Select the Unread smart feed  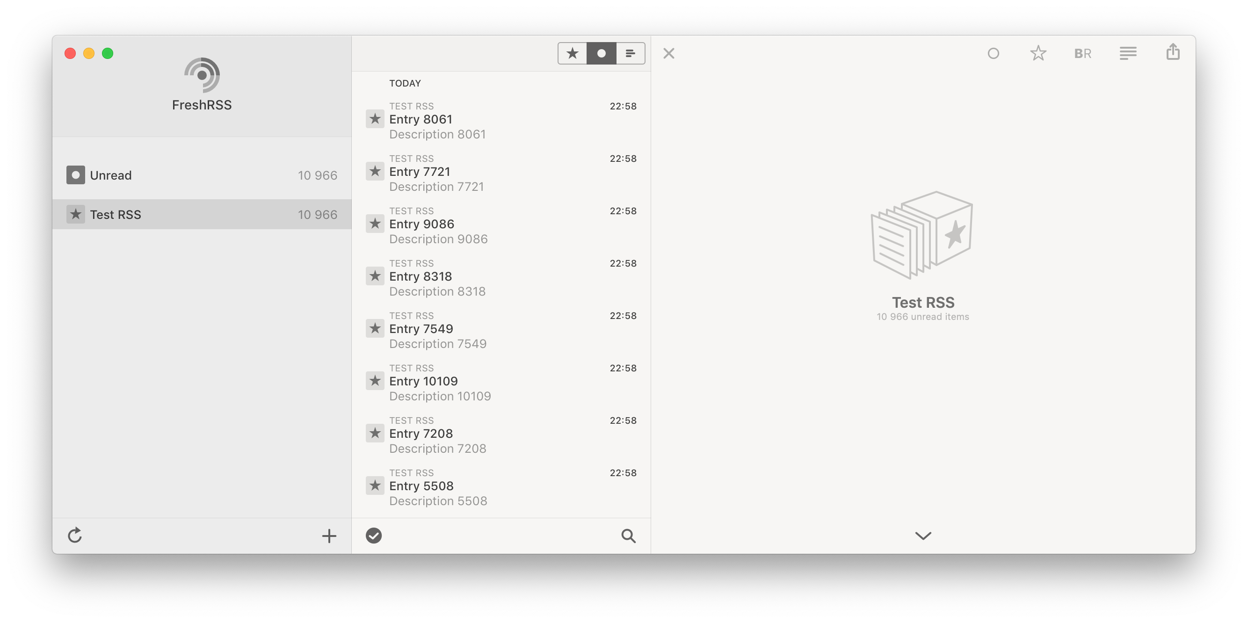pos(202,175)
